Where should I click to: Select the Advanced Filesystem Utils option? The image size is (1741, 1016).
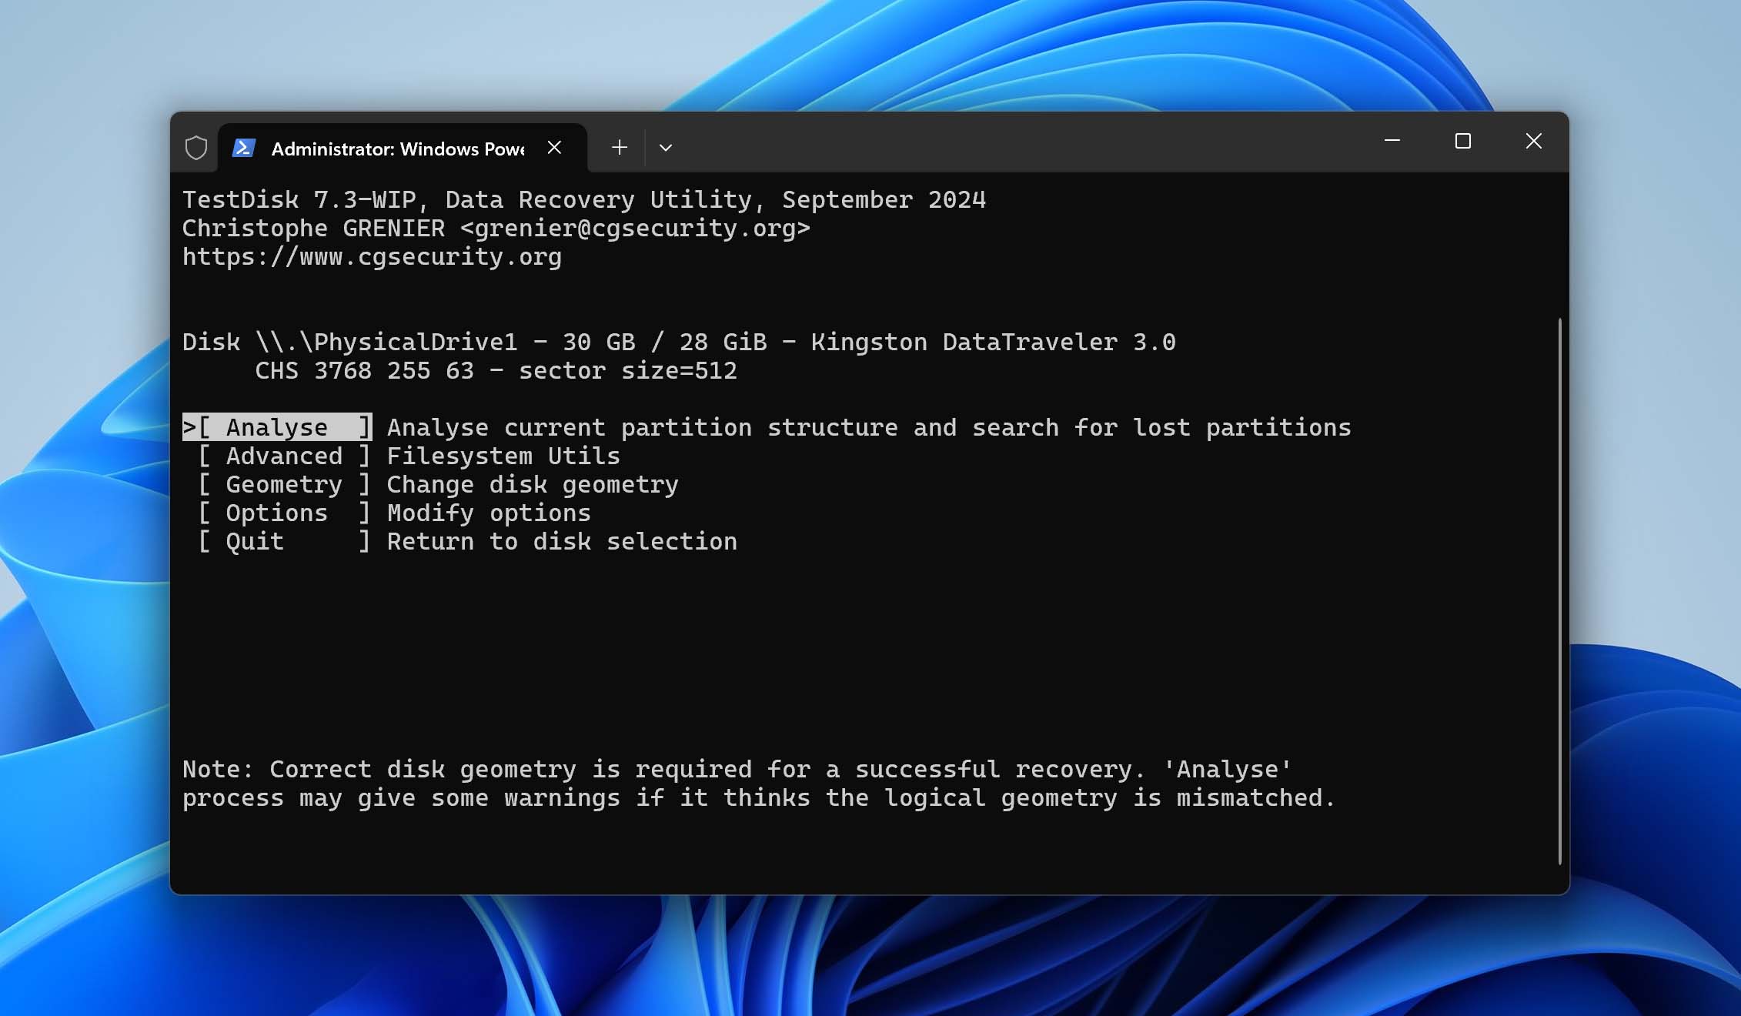(283, 456)
